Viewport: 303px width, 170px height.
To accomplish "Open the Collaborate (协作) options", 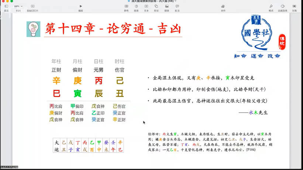I will (x=223, y=7).
